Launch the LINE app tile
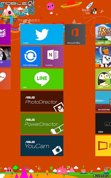The width and height of the screenshot is (111, 178). tap(42, 79)
